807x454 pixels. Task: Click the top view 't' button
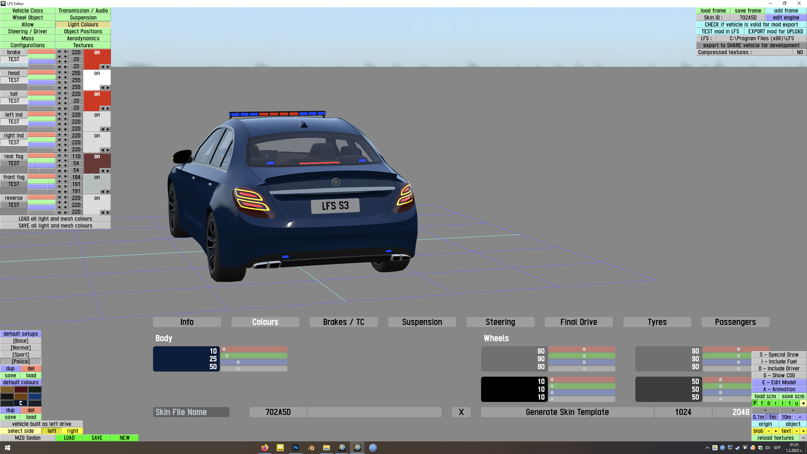coord(790,403)
